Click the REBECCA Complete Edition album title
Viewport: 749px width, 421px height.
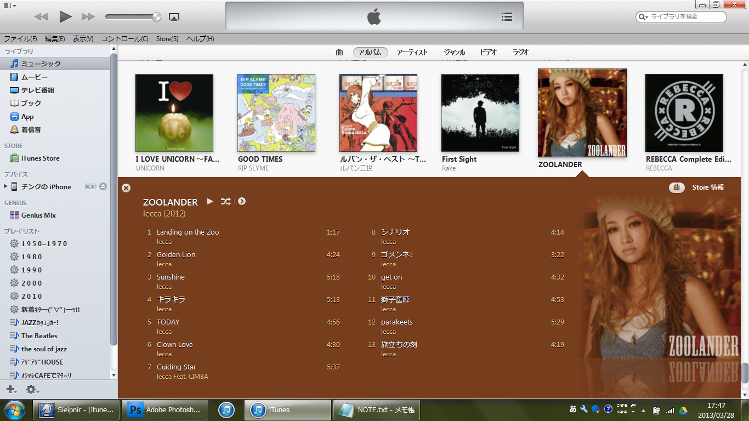[689, 159]
